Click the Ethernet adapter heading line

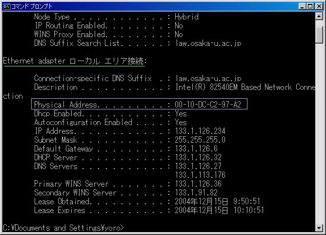(x=75, y=61)
